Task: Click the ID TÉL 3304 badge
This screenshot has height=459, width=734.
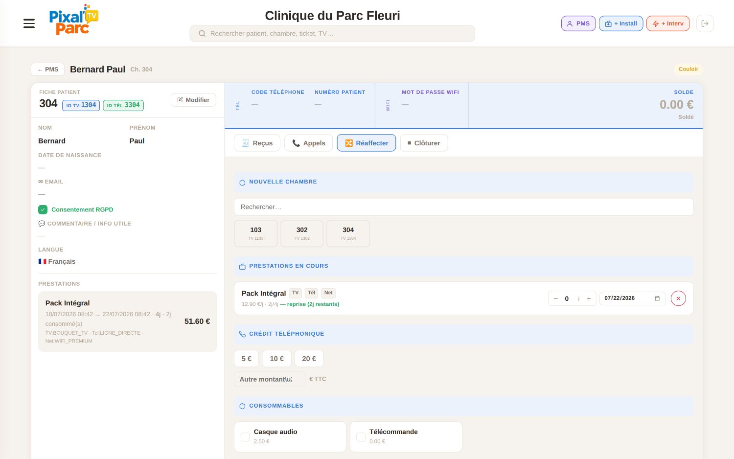Action: click(x=123, y=105)
